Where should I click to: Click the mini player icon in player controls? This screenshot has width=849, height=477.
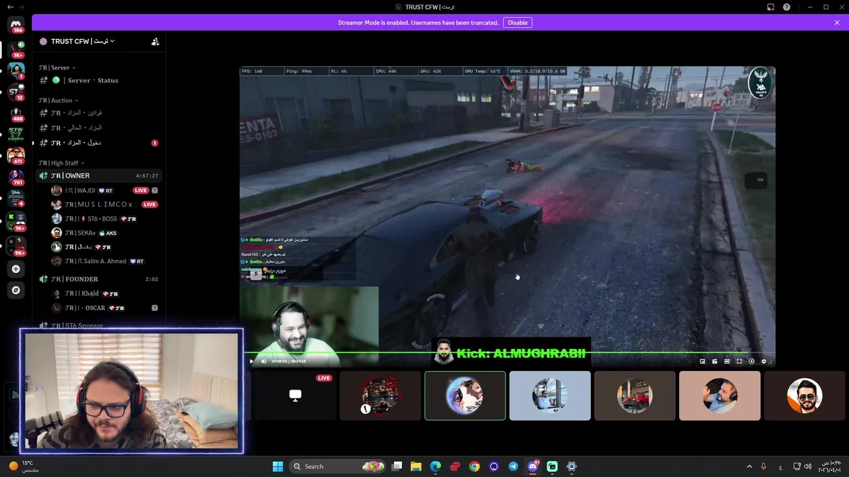(x=702, y=361)
